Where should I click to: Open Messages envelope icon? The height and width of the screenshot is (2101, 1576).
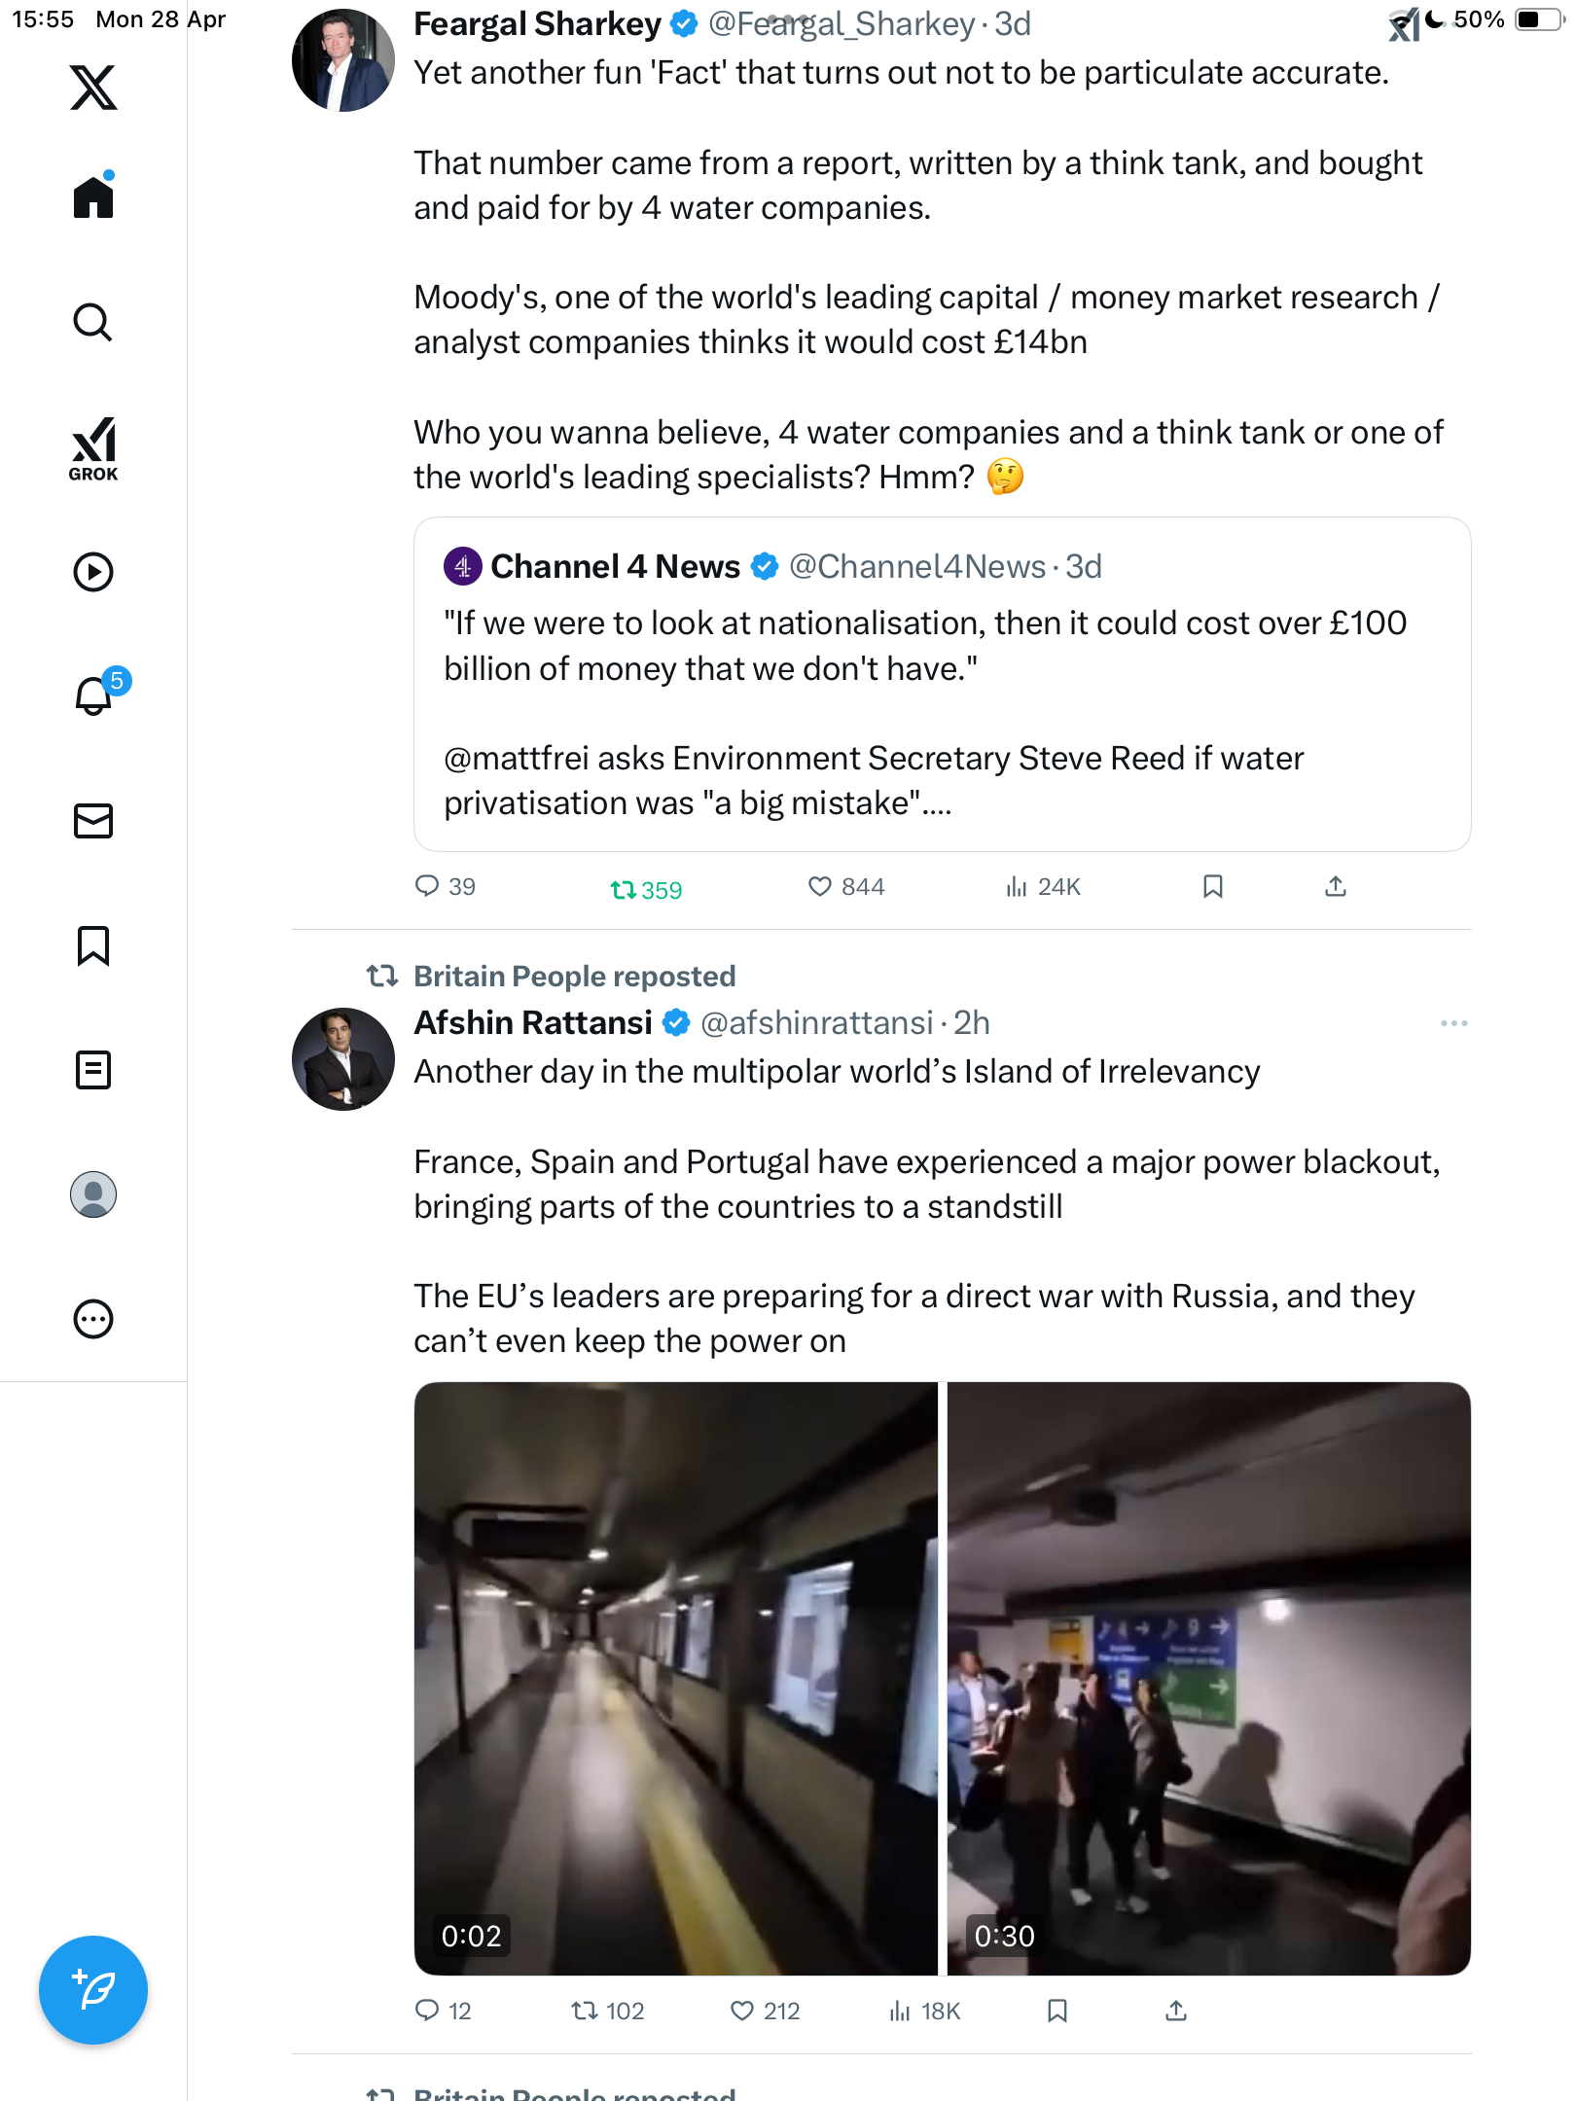pos(93,821)
